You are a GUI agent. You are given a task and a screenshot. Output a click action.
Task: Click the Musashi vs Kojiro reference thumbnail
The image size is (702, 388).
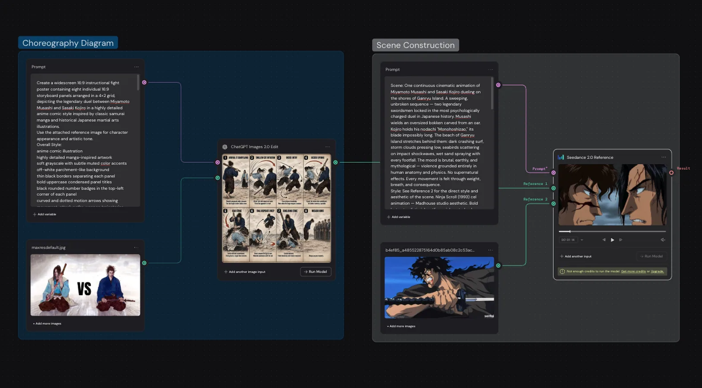click(x=85, y=285)
